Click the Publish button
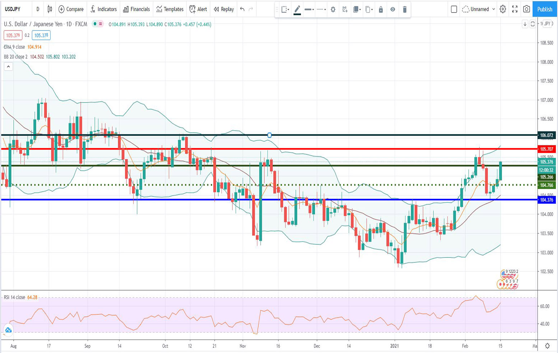558x353 pixels. click(x=544, y=9)
